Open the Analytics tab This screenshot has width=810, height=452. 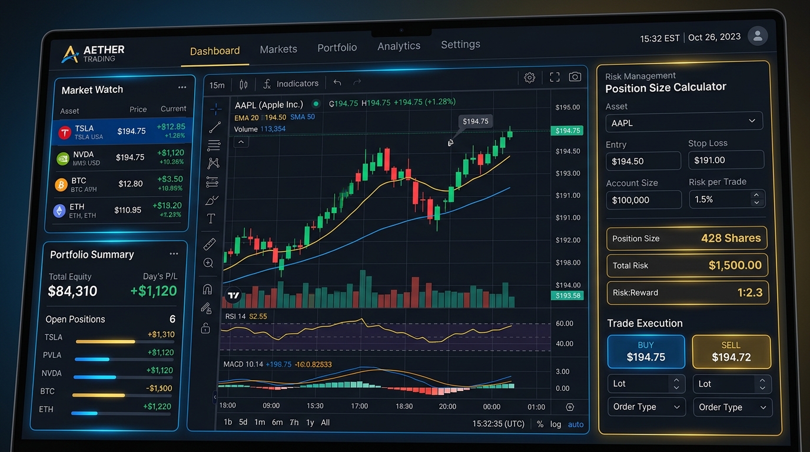(x=399, y=46)
